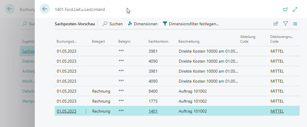Click page title 1401 Ford.Lief.u.Leist.Inland
Screen dimensions: 307x127
(x=80, y=9)
